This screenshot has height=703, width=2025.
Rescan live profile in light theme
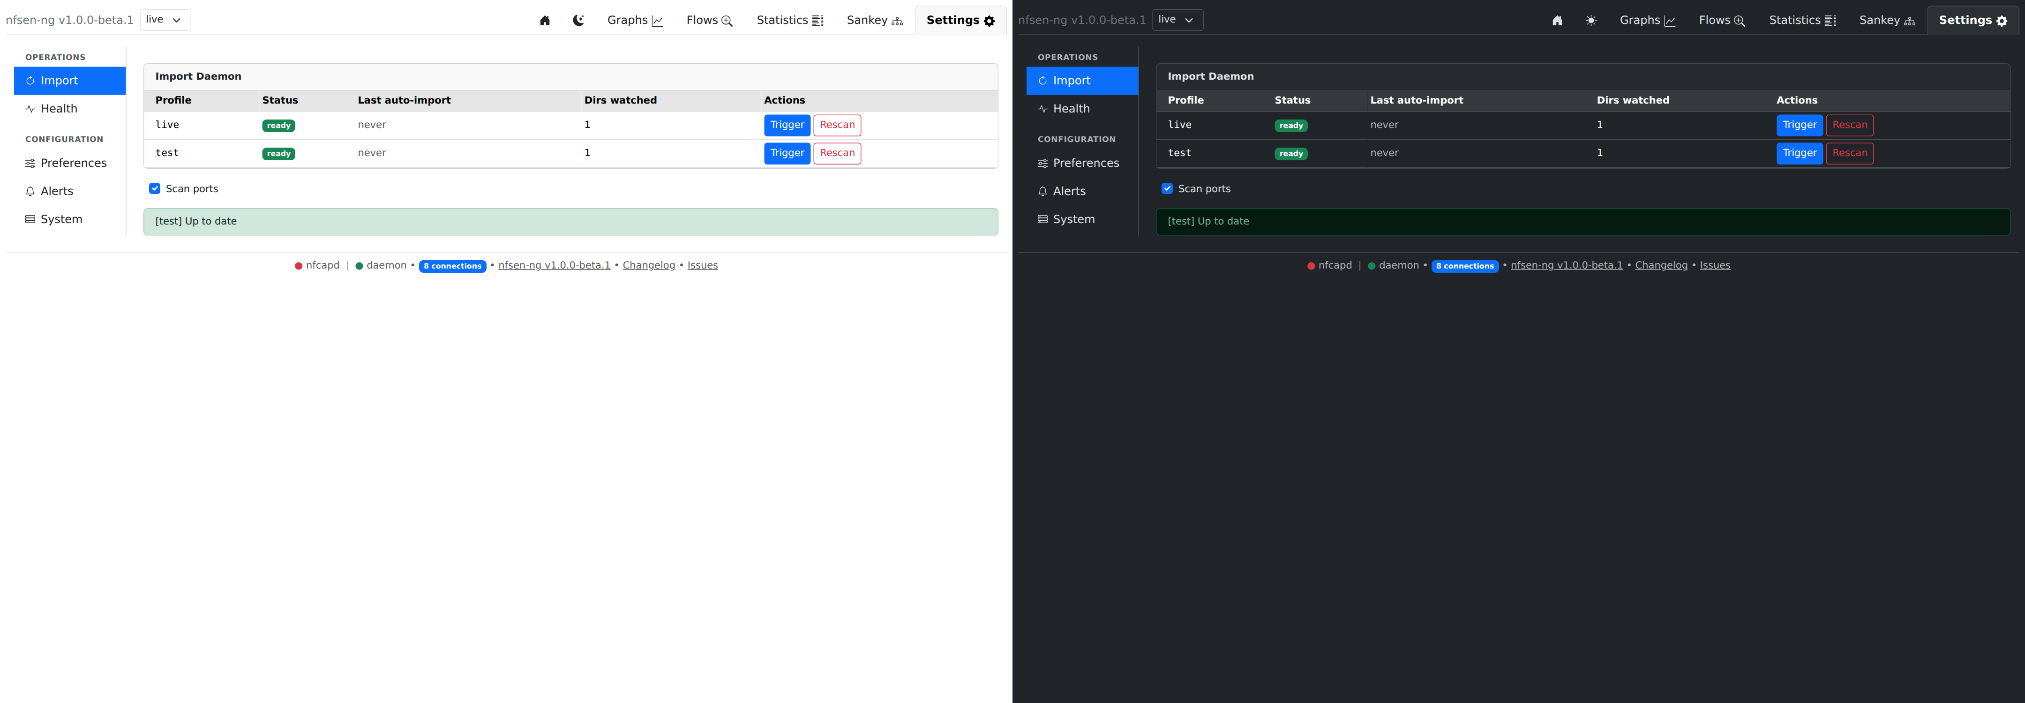pyautogui.click(x=837, y=125)
